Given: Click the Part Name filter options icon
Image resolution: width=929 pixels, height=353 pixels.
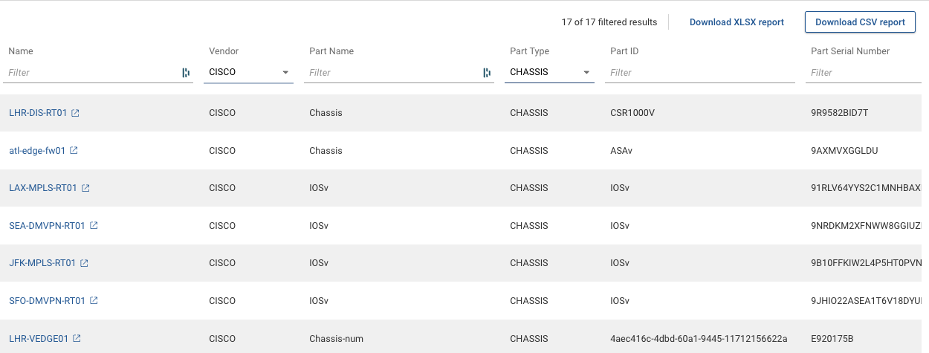Looking at the screenshot, I should [x=487, y=73].
